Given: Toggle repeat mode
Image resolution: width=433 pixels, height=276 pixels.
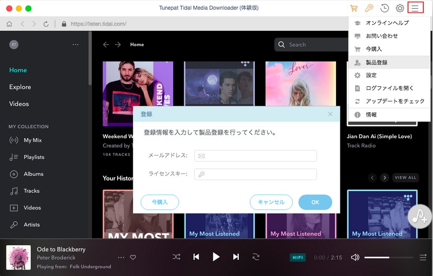Looking at the screenshot, I should [255, 257].
